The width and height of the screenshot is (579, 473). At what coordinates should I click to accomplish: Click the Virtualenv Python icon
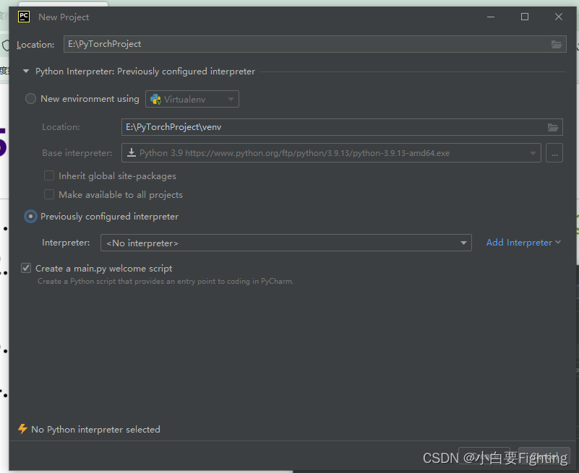156,99
